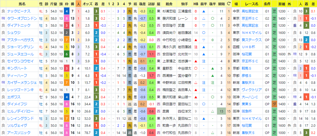
Task: Open horse レッツゴードンキ
Action: tap(20, 90)
